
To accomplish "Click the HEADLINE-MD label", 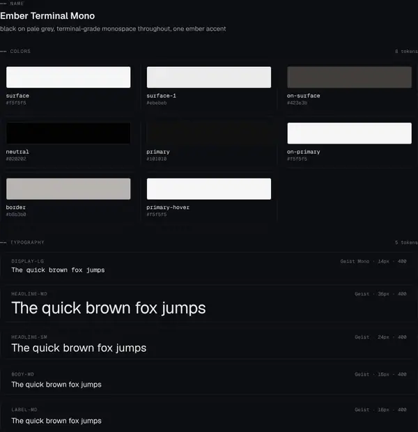I will 29,294.
